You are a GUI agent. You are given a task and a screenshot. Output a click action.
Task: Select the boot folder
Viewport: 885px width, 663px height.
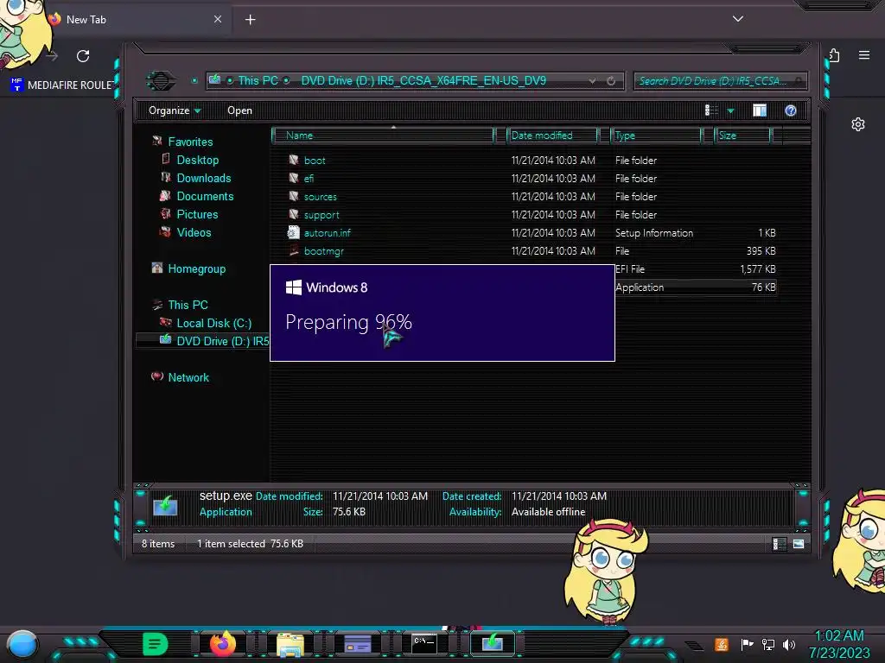[x=315, y=160]
